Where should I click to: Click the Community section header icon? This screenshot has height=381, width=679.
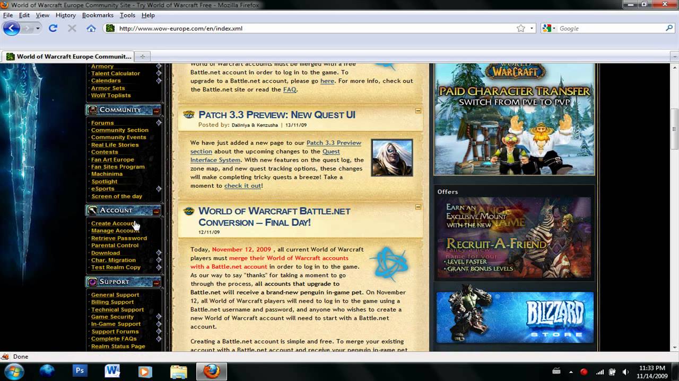coord(93,110)
